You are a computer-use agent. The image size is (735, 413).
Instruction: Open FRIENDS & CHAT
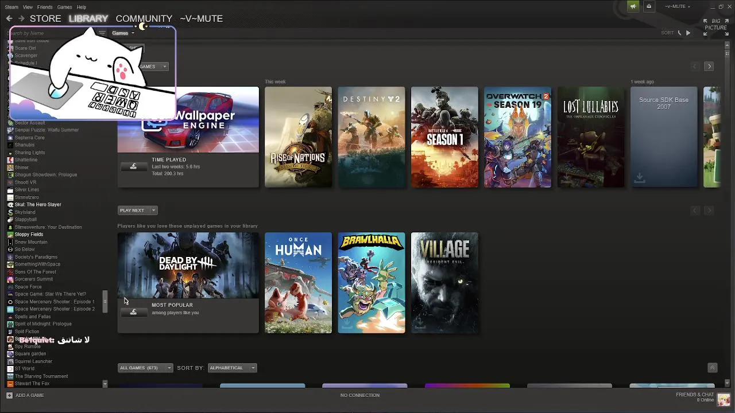tap(695, 395)
